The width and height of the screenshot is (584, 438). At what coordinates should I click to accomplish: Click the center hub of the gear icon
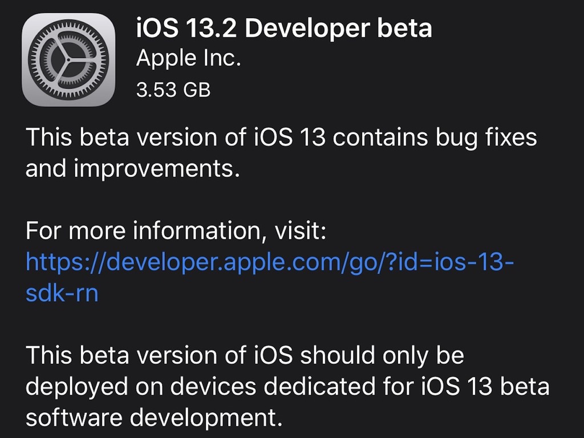[x=68, y=59]
